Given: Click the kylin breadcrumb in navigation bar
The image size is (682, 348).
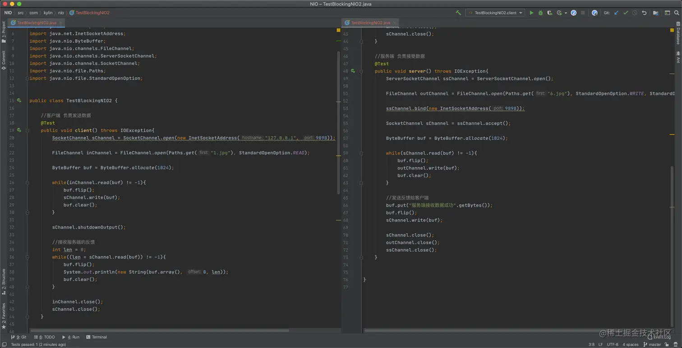Looking at the screenshot, I should point(48,13).
